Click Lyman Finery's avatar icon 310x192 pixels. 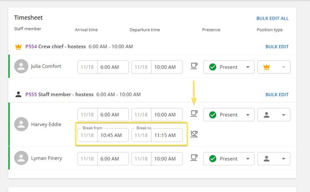click(21, 158)
